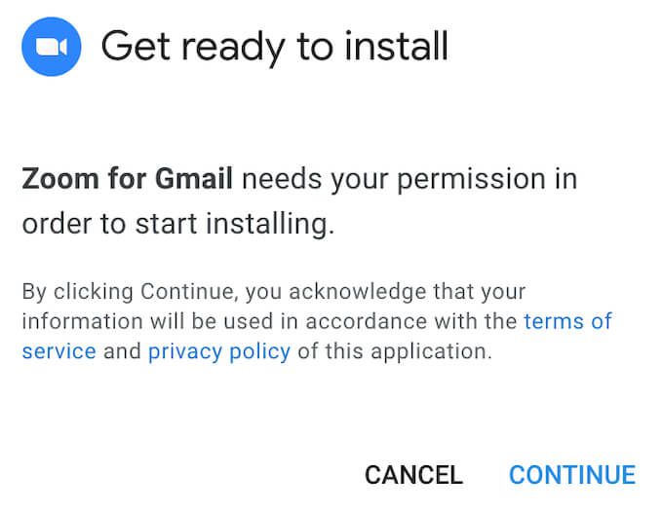Click 'of this application.' text
The width and height of the screenshot is (663, 510).
(x=395, y=351)
